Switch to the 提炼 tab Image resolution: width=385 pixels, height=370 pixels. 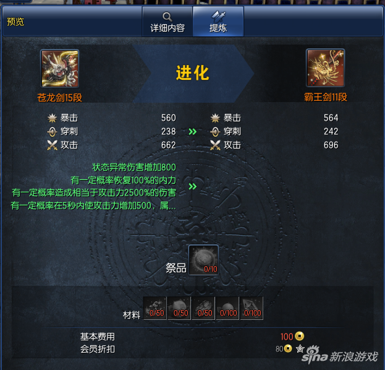[x=218, y=22]
